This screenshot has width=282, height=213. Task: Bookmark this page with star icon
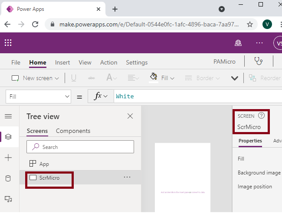250,24
